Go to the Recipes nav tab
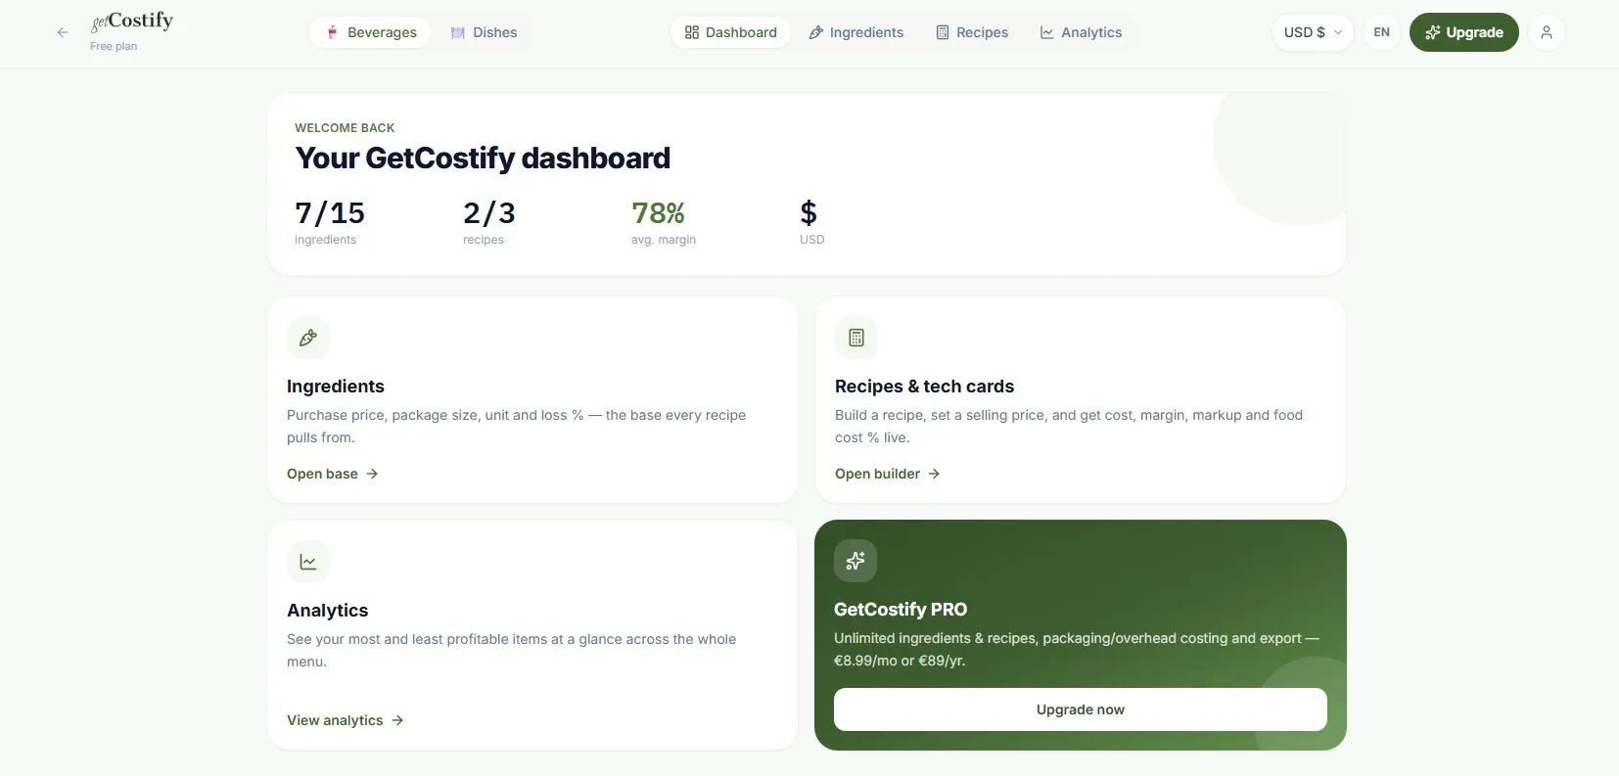Screen dimensions: 1619x776 972,32
